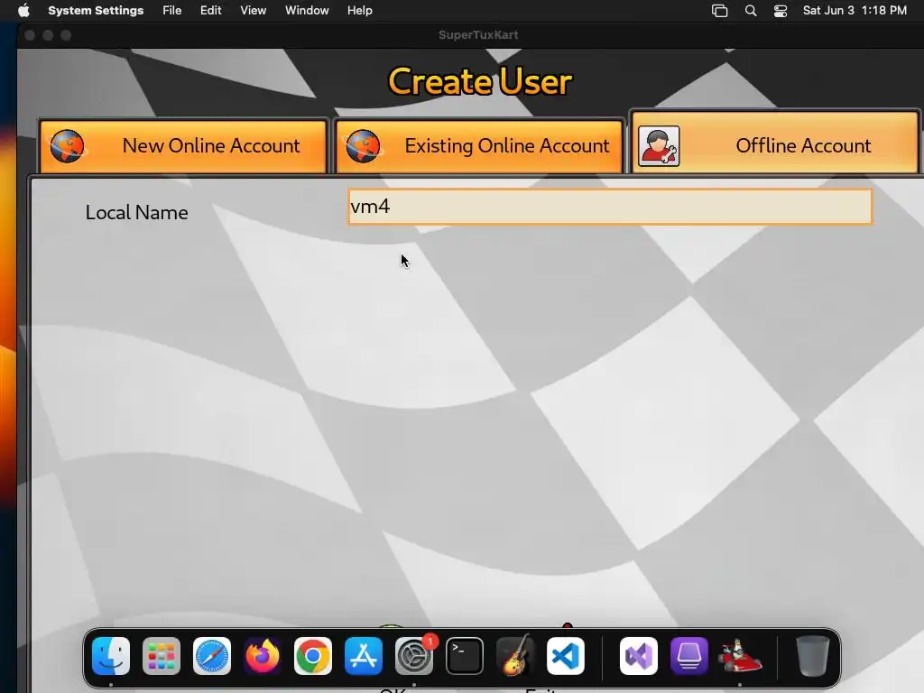The height and width of the screenshot is (693, 924).
Task: Open Apple Configurator purple icon in Dock
Action: tap(689, 656)
